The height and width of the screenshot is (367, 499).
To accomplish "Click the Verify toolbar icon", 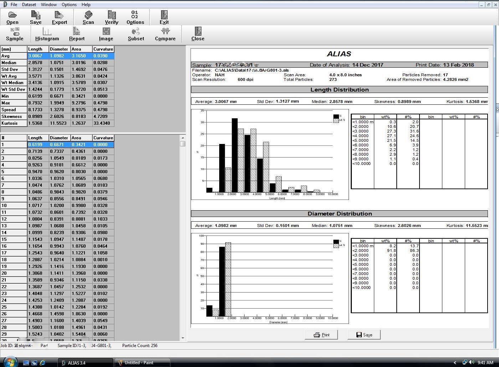I will tap(112, 15).
